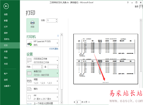The image size is (143, 105).
Task: Open the 帐户 page
Action: point(6,73)
